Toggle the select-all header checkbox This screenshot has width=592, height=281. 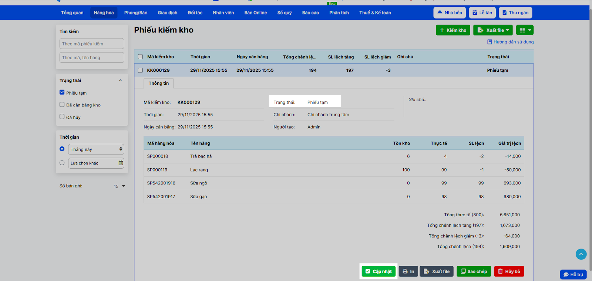[140, 57]
